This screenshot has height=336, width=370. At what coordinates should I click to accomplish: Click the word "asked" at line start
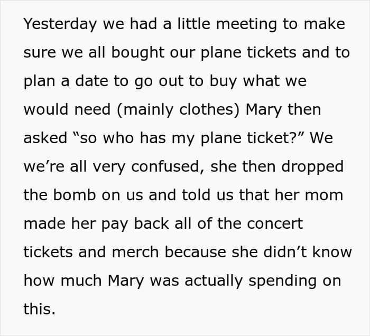click(x=45, y=138)
